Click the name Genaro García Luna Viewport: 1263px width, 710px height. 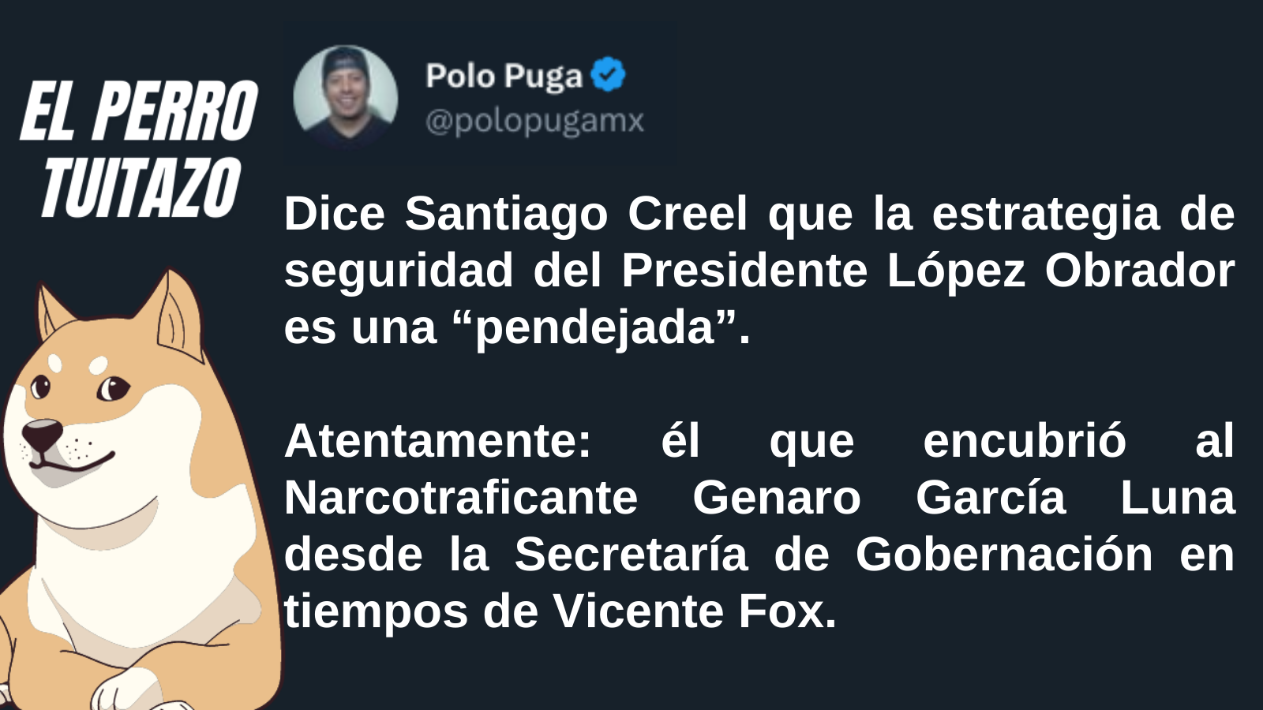point(964,498)
